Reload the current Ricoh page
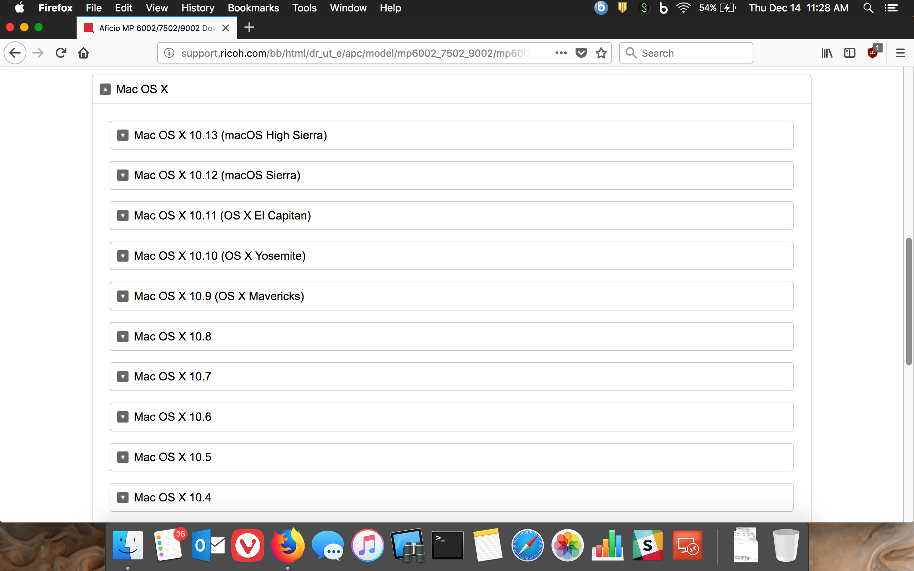Image resolution: width=914 pixels, height=571 pixels. click(x=61, y=53)
